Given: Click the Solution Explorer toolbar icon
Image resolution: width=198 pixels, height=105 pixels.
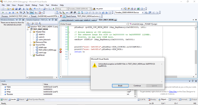Looking at the screenshot, I should [125, 9].
